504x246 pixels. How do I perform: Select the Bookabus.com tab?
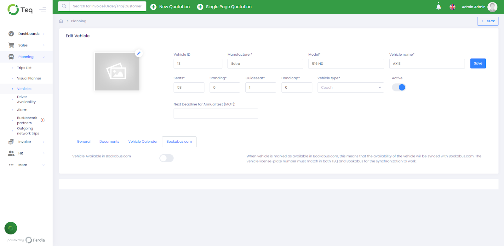coord(179,142)
